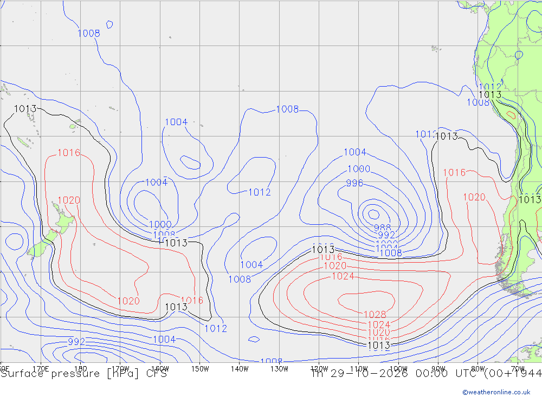Click the red 1028 isobar label
This screenshot has height=397, width=542.
coord(375,315)
